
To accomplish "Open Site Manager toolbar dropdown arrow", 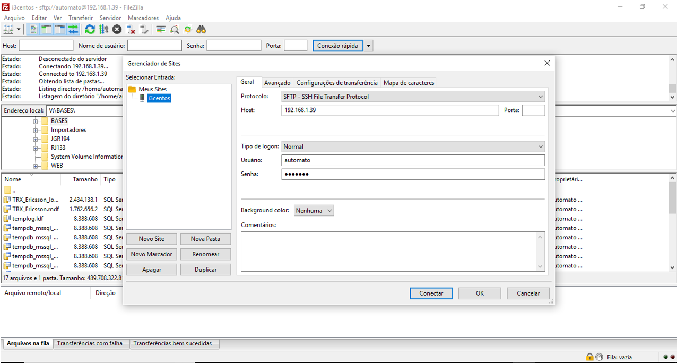I will [x=19, y=30].
